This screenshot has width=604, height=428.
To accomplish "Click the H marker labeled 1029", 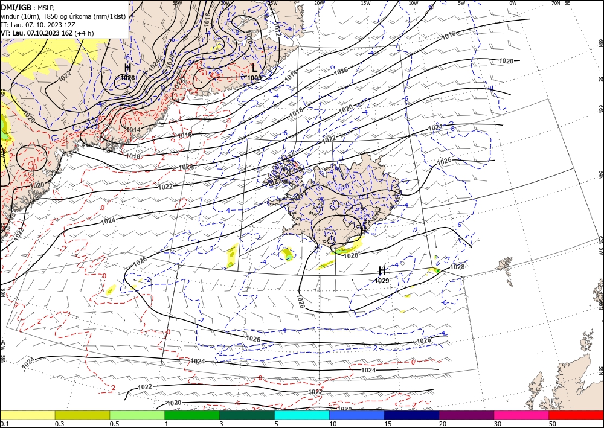I will 382,270.
